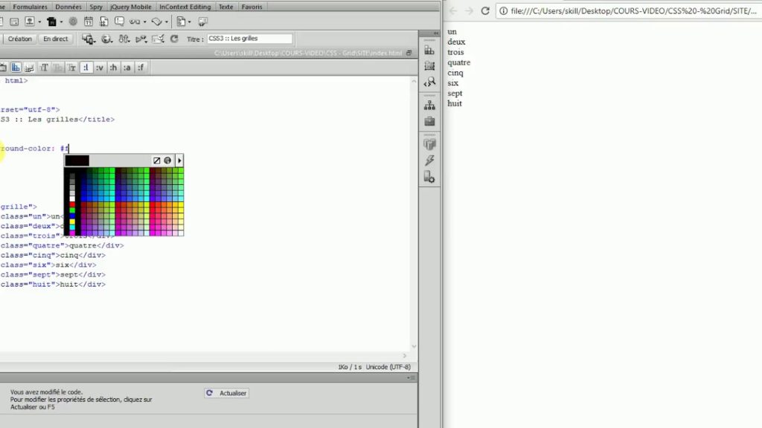The width and height of the screenshot is (762, 428).
Task: Switch to the Création view tab
Action: point(19,39)
